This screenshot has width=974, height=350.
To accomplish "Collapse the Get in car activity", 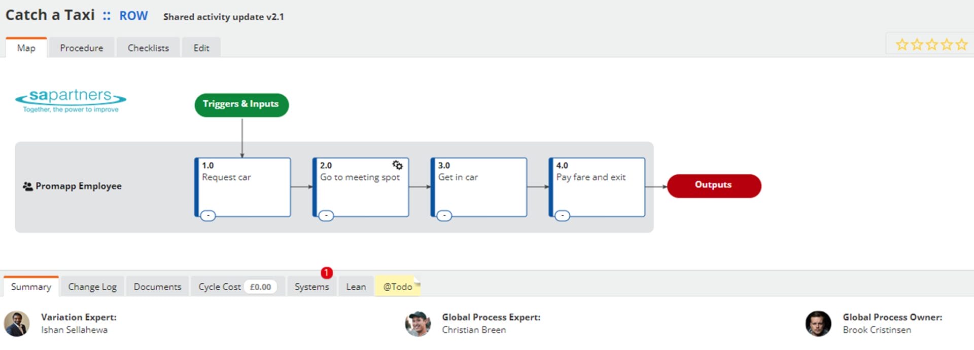I will point(444,216).
